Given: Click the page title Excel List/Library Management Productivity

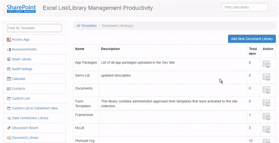Looking at the screenshot, I should coord(98,8).
